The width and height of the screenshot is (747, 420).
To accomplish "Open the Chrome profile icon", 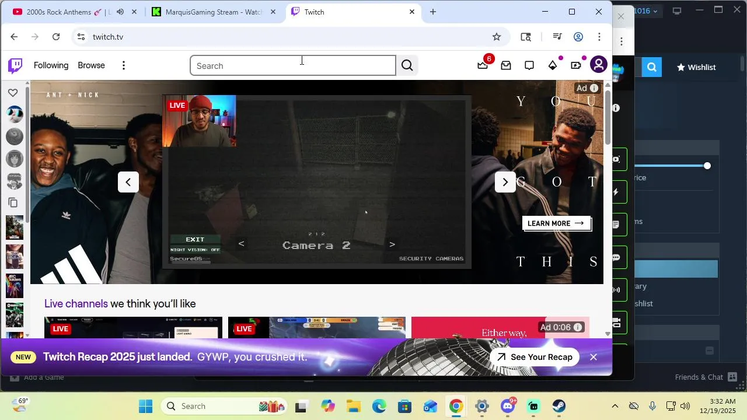I will (x=578, y=37).
